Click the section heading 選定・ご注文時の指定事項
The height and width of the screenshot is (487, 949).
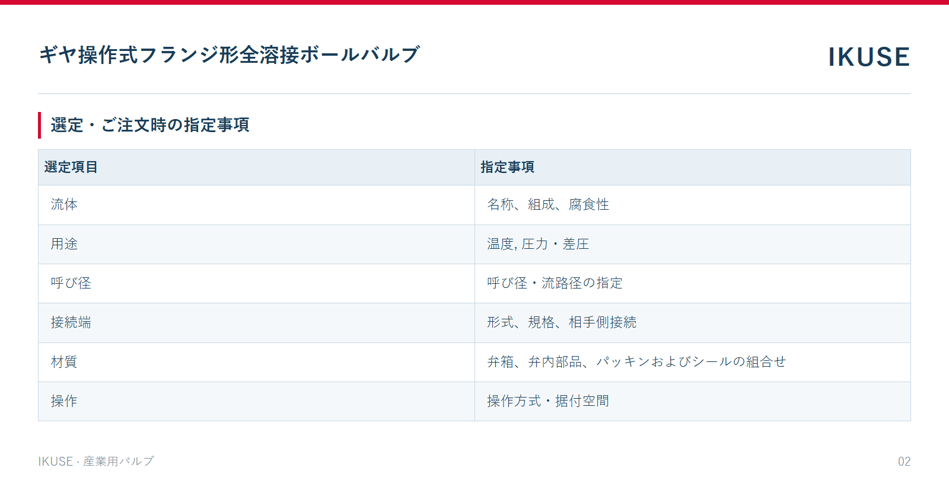(x=150, y=125)
